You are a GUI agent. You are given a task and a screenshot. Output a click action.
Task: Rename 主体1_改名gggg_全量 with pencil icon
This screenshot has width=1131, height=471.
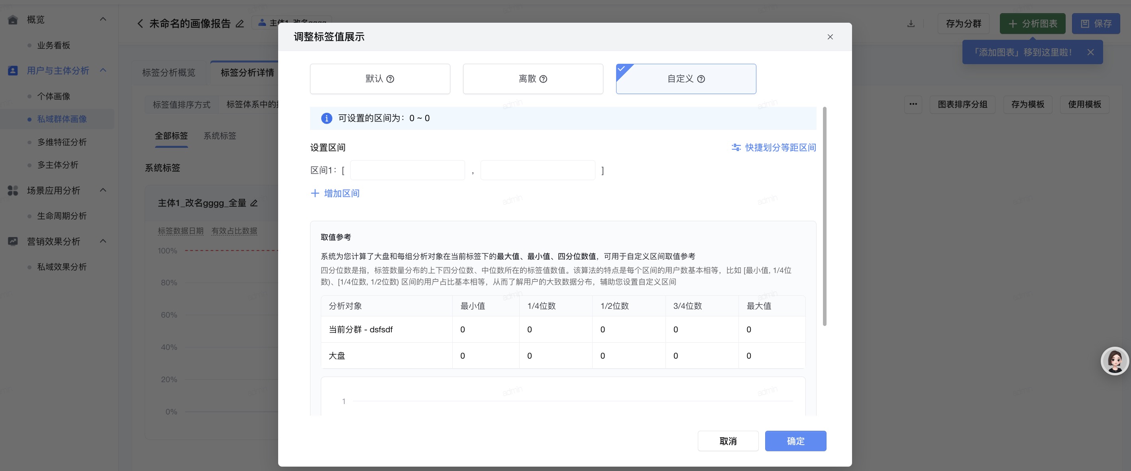pos(254,203)
